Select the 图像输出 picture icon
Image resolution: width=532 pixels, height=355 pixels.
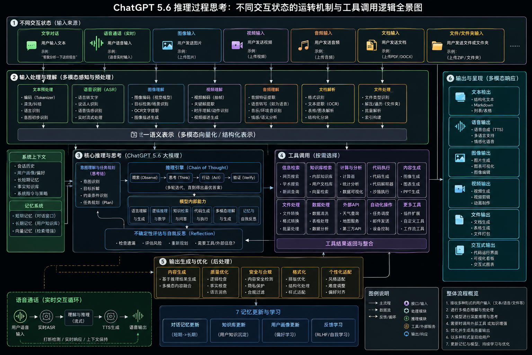[x=460, y=158]
